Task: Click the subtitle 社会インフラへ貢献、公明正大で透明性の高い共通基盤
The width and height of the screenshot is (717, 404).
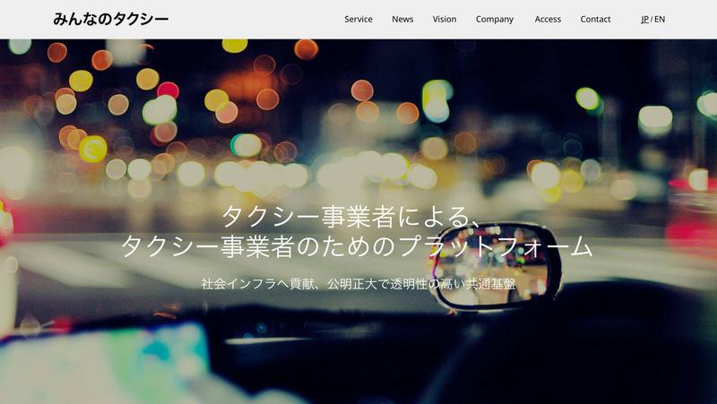Action: click(x=358, y=284)
